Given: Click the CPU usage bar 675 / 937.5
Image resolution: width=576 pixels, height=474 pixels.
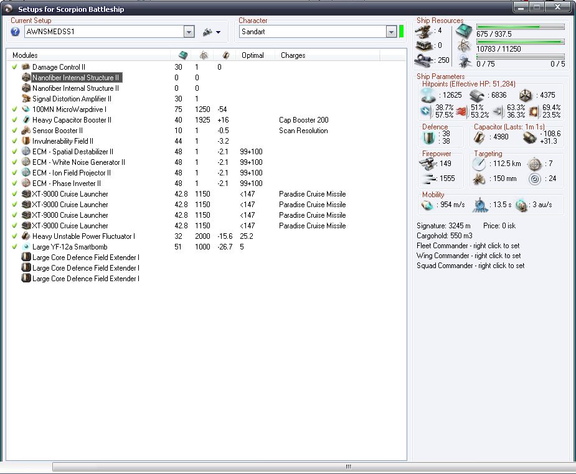Looking at the screenshot, I should pos(520,27).
